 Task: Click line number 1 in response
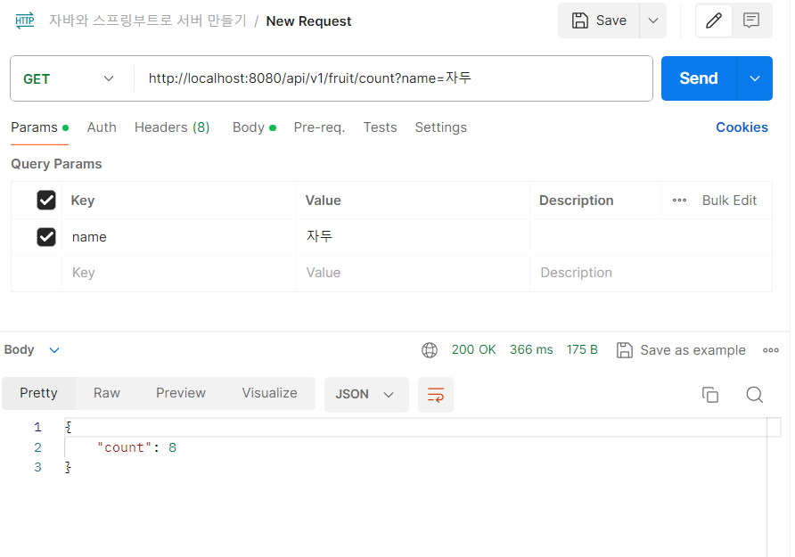[x=37, y=427]
